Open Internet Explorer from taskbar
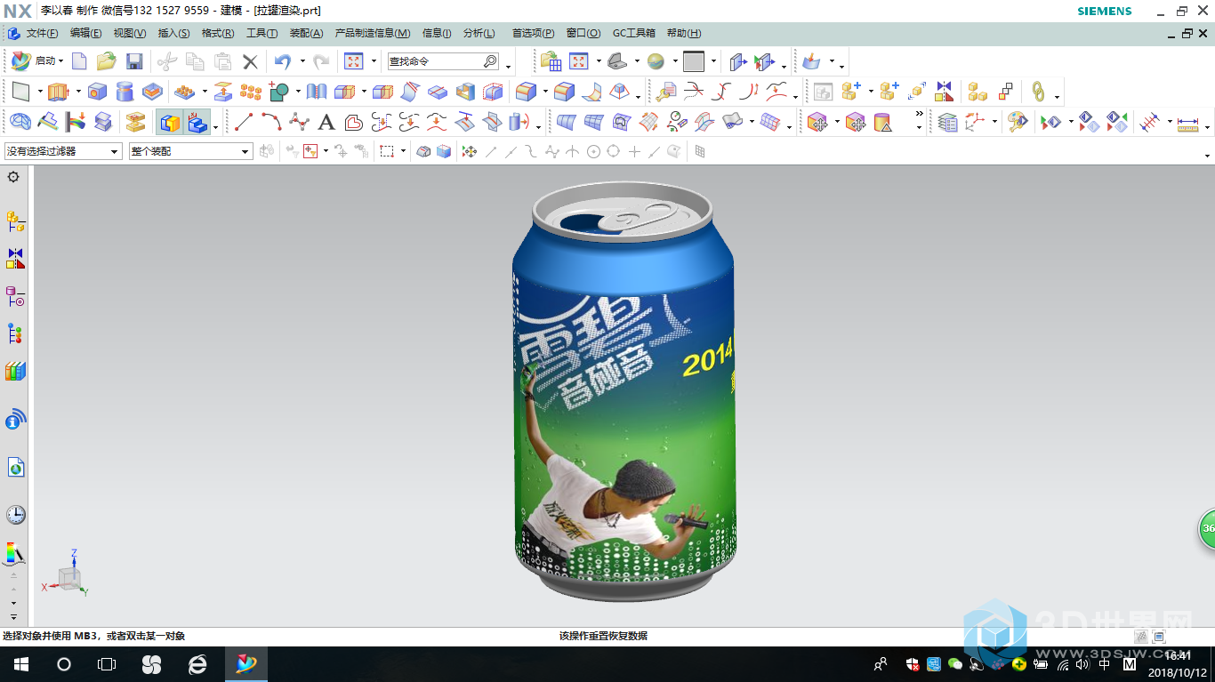Screen dimensions: 1215x682 point(197,664)
